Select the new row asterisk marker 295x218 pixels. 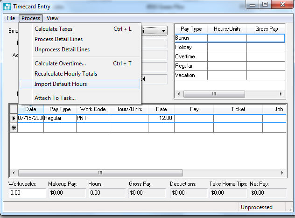(13, 127)
